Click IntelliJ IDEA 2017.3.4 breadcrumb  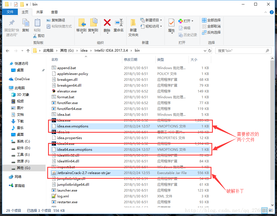(111, 51)
